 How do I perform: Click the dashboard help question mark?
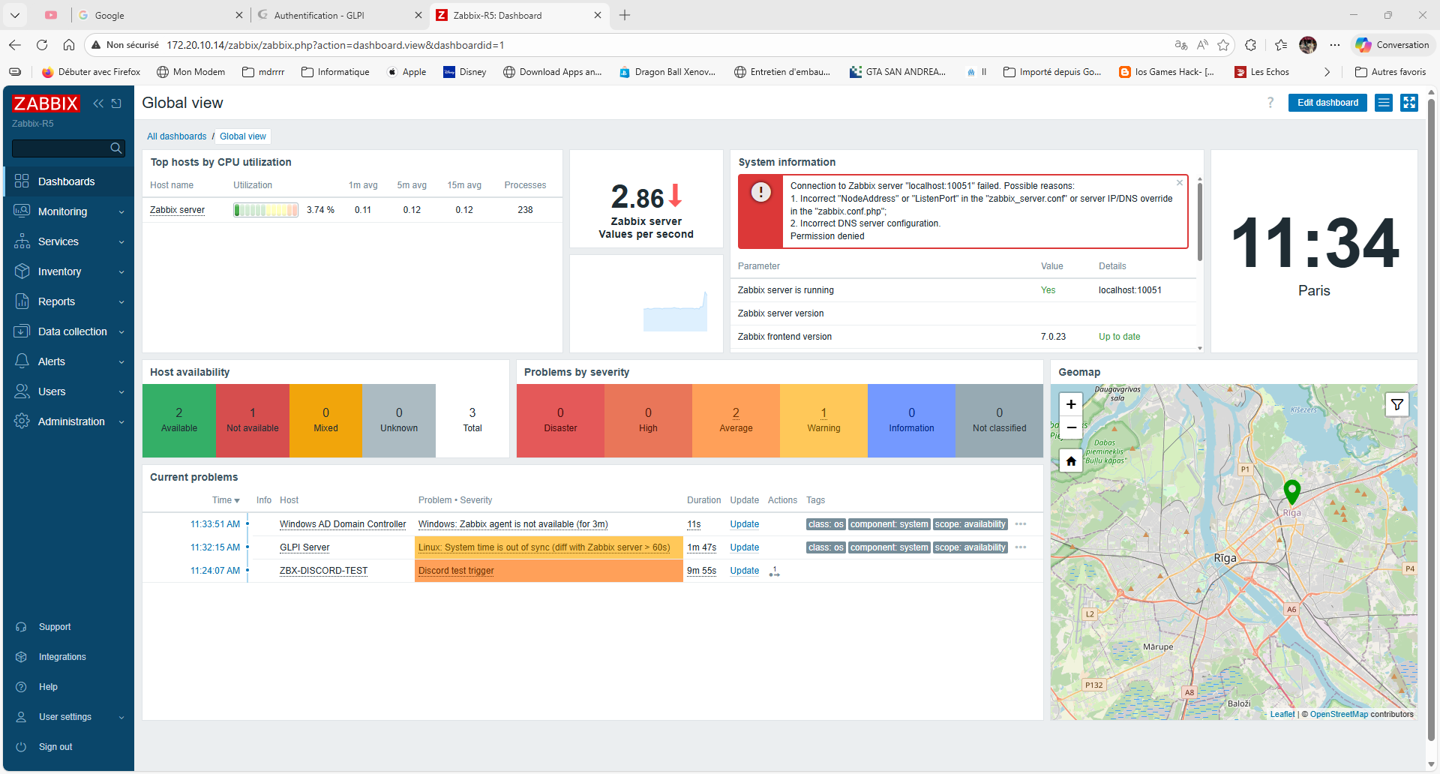tap(1270, 103)
